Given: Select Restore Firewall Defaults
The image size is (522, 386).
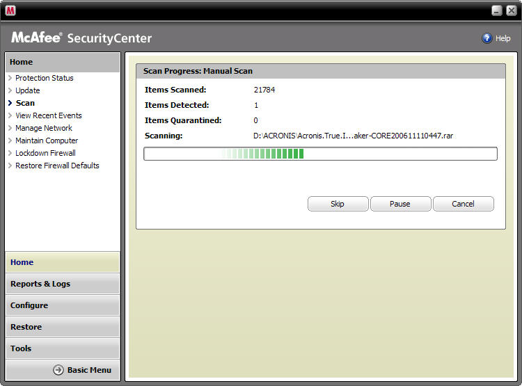Looking at the screenshot, I should (x=57, y=166).
